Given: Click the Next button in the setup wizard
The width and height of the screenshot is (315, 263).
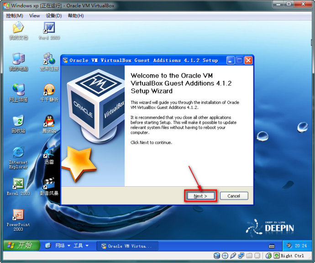Looking at the screenshot, I should pos(200,196).
